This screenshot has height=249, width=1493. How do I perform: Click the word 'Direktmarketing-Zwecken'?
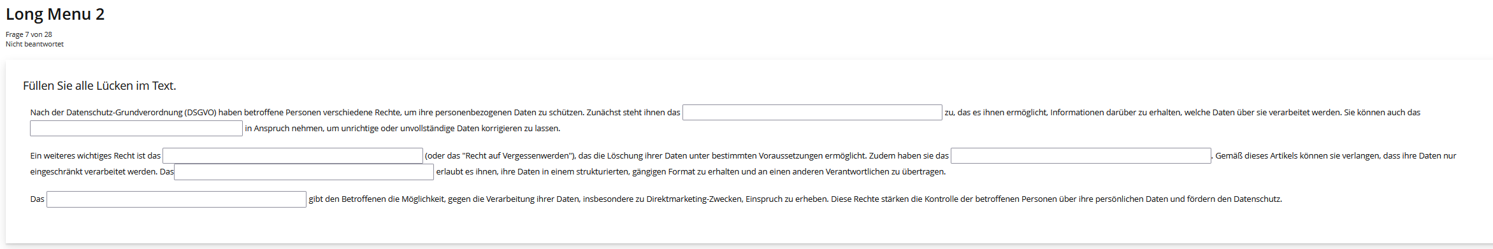(x=694, y=199)
